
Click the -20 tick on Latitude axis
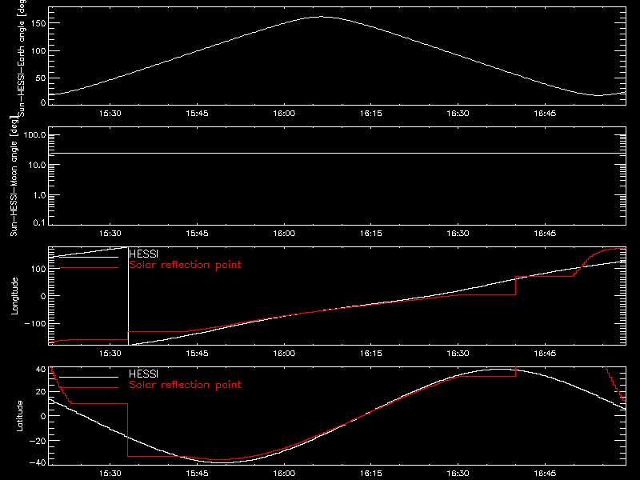pos(38,441)
